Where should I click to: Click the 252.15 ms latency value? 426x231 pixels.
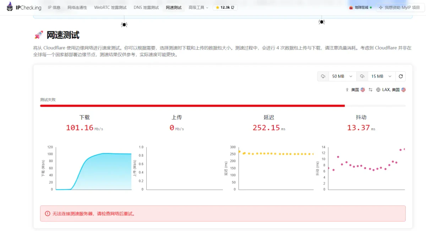point(269,128)
